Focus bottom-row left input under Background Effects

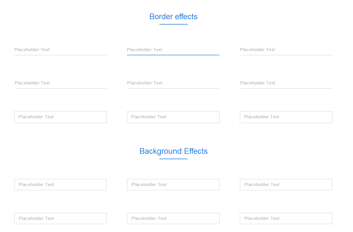coord(60,218)
